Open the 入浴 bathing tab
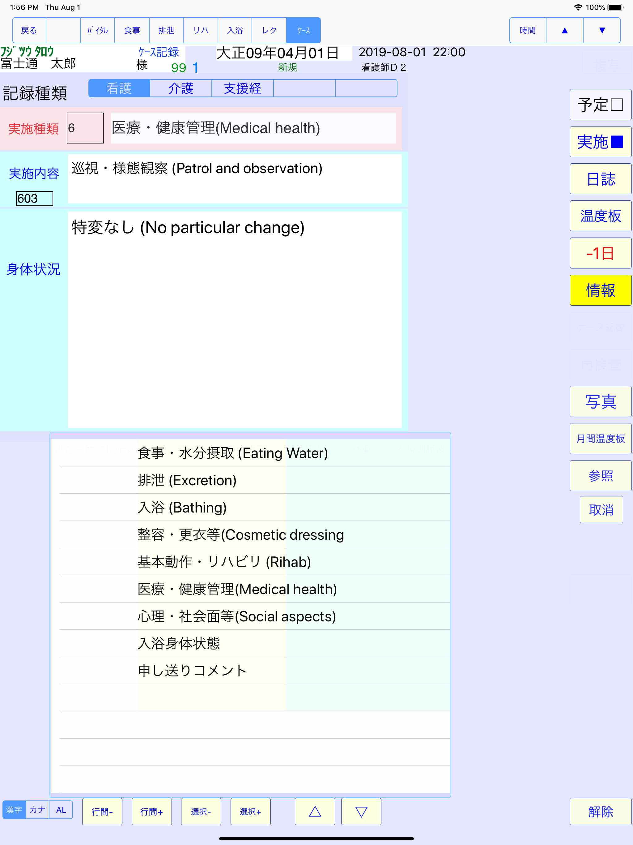This screenshot has height=845, width=633. (x=235, y=30)
